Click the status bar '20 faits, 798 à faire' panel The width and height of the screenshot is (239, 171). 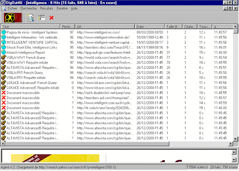224,167
